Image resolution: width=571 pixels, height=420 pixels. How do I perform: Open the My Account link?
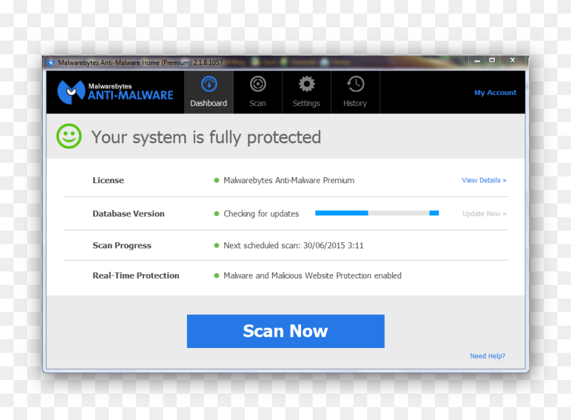point(495,93)
